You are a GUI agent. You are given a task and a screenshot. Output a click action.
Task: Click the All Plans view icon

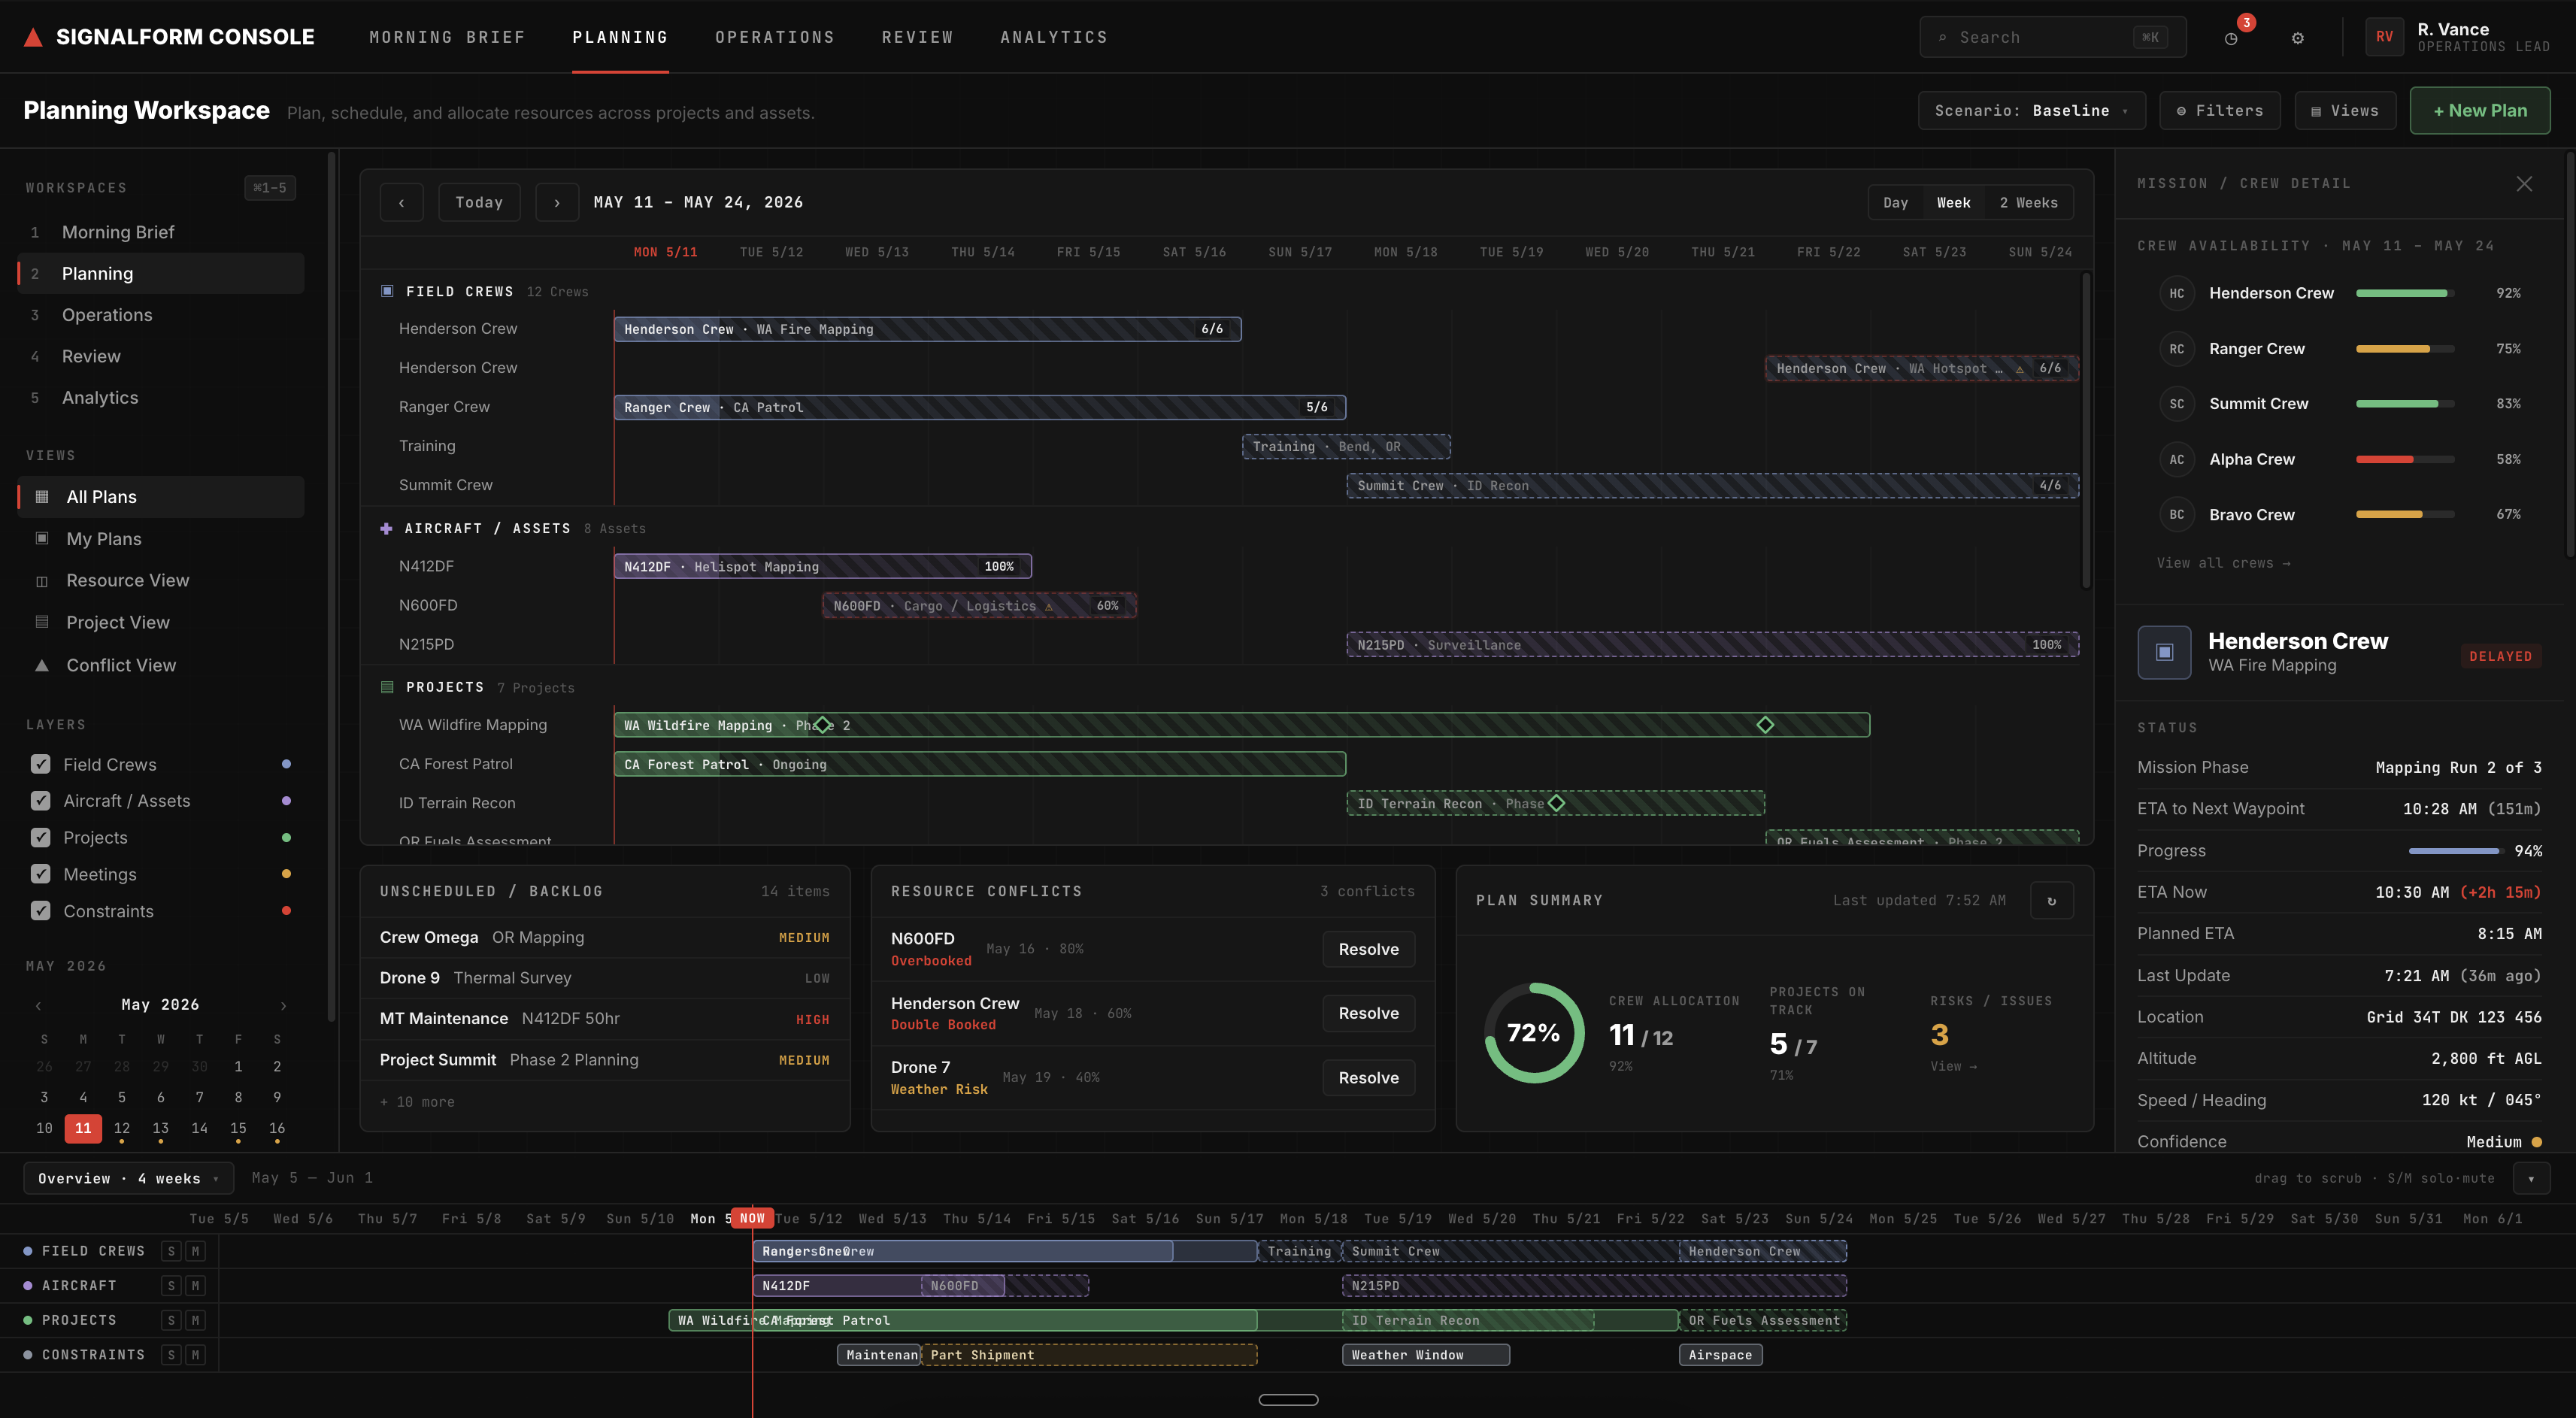click(x=42, y=497)
